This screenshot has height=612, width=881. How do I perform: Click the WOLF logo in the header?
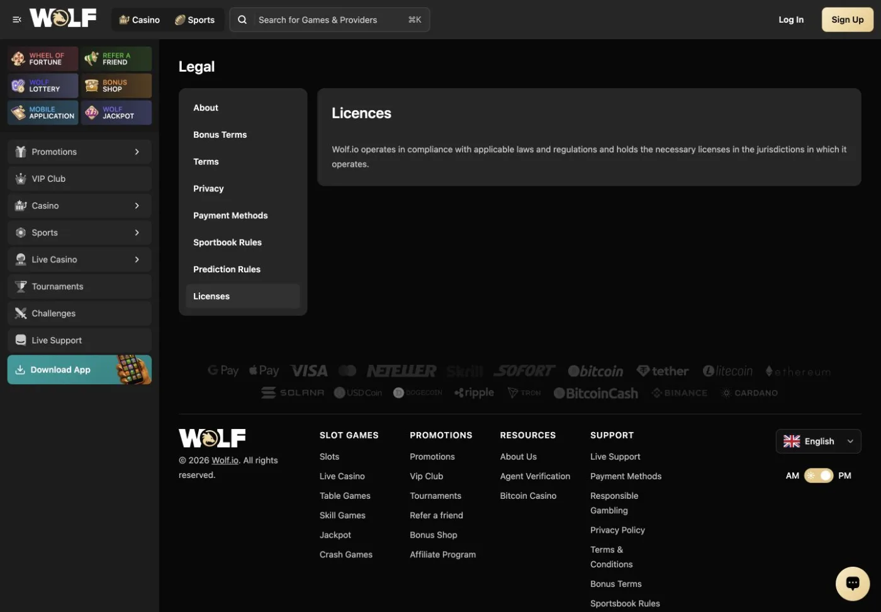[63, 18]
